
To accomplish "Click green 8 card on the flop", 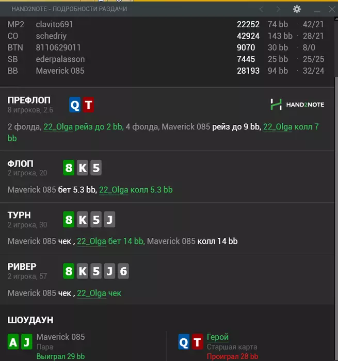I will tap(69, 168).
